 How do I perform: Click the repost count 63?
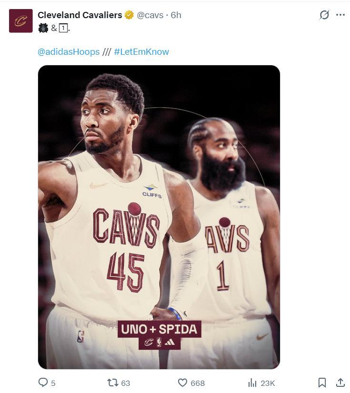pos(126,383)
